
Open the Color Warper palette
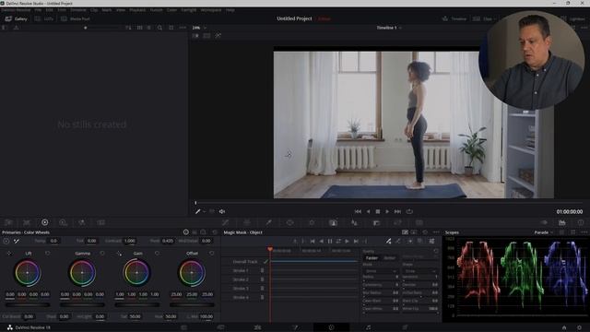247,222
